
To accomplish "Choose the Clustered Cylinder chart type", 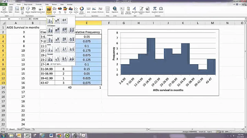I will click(50, 40).
